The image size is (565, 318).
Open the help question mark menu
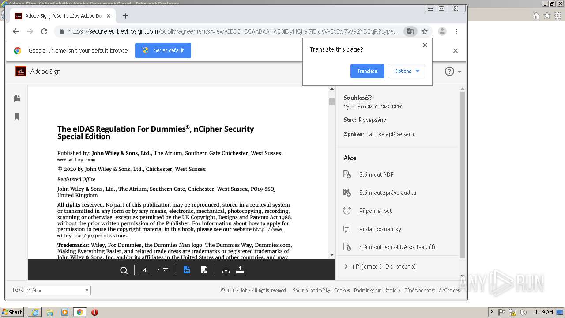[453, 72]
